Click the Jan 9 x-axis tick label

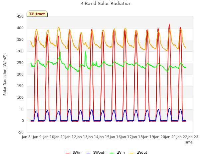[37, 137]
